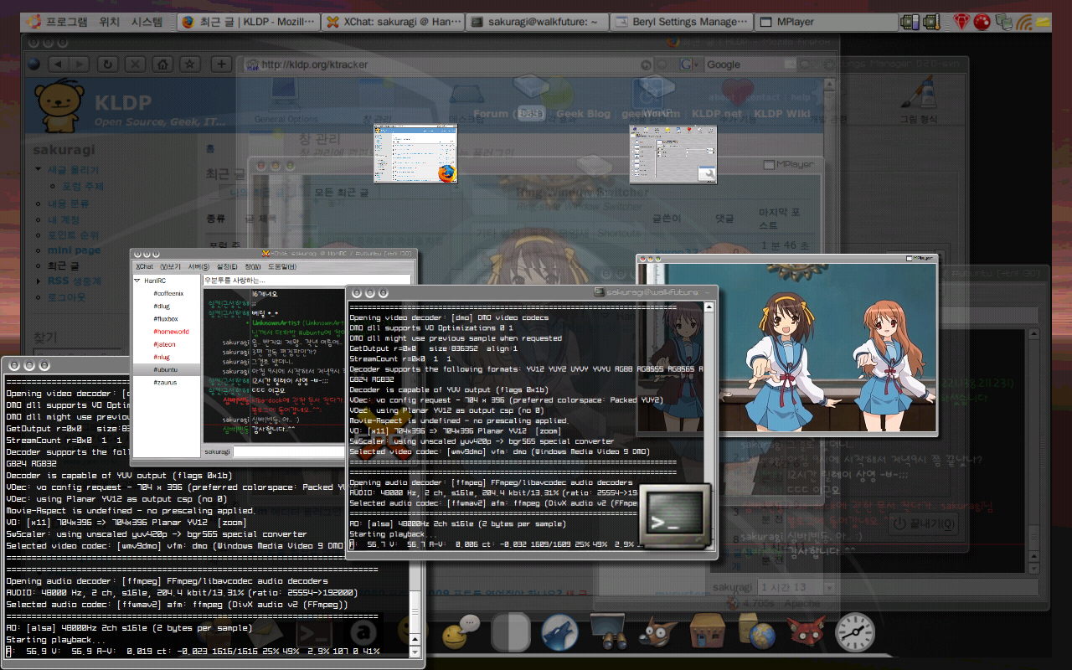Click the wireless signal tray icon
Viewport: 1072px width, 670px height.
point(1023,23)
